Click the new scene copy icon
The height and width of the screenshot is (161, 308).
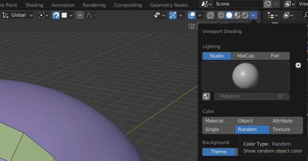pyautogui.click(x=267, y=4)
